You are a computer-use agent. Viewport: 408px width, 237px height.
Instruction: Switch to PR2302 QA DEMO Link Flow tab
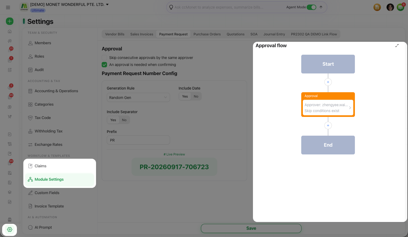tap(314, 34)
